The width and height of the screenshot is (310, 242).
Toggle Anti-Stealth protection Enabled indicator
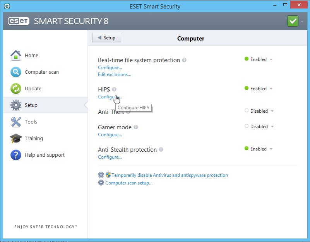[x=247, y=149]
